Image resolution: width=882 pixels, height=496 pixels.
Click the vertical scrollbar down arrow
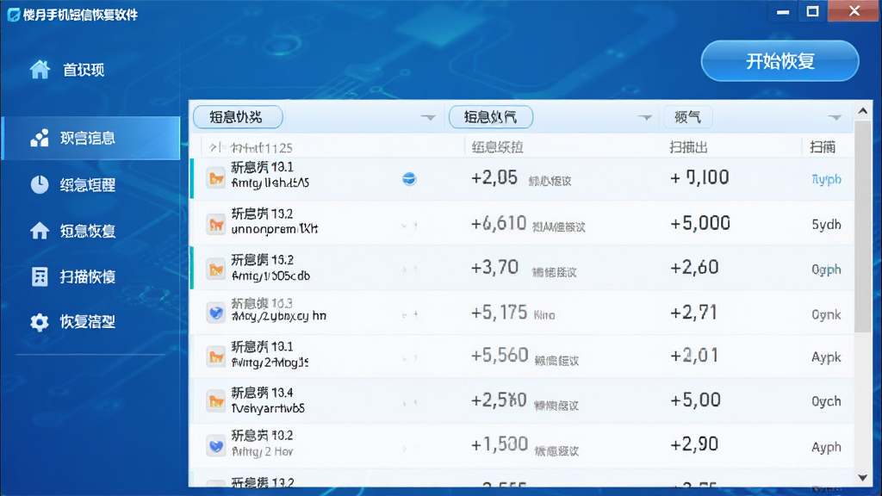point(862,478)
